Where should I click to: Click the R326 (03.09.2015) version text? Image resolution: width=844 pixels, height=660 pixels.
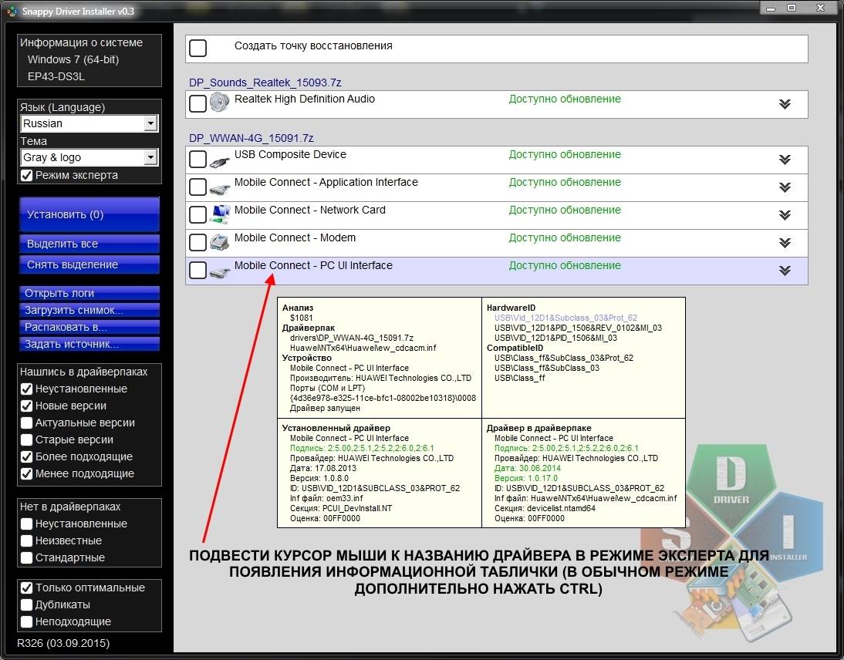coord(63,643)
